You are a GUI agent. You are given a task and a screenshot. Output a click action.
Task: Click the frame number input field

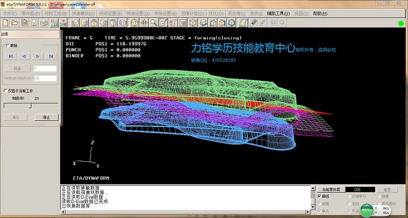[x=45, y=68]
